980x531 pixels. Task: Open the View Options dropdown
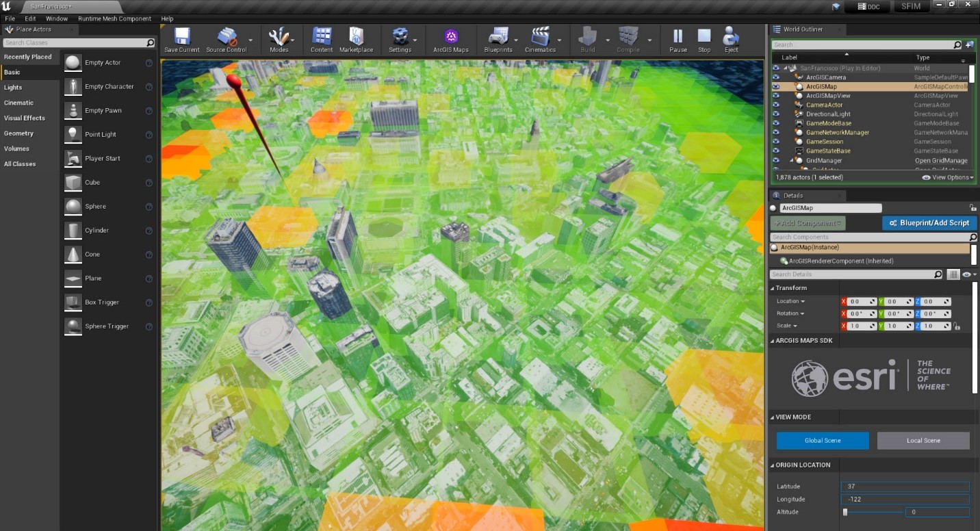pyautogui.click(x=948, y=177)
